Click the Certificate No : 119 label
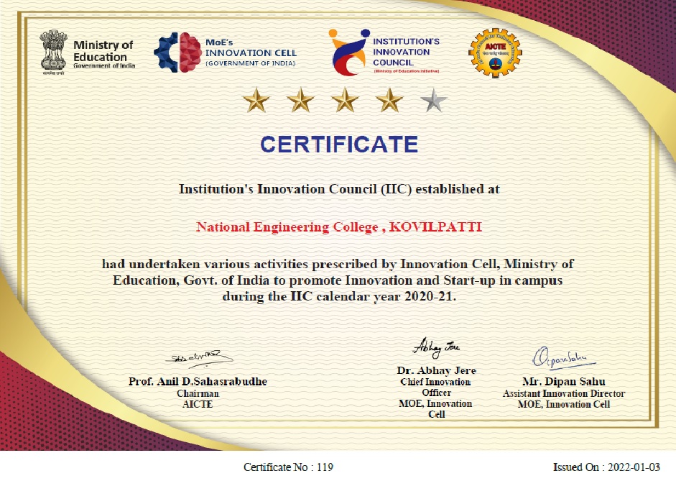The height and width of the screenshot is (481, 676). point(289,467)
